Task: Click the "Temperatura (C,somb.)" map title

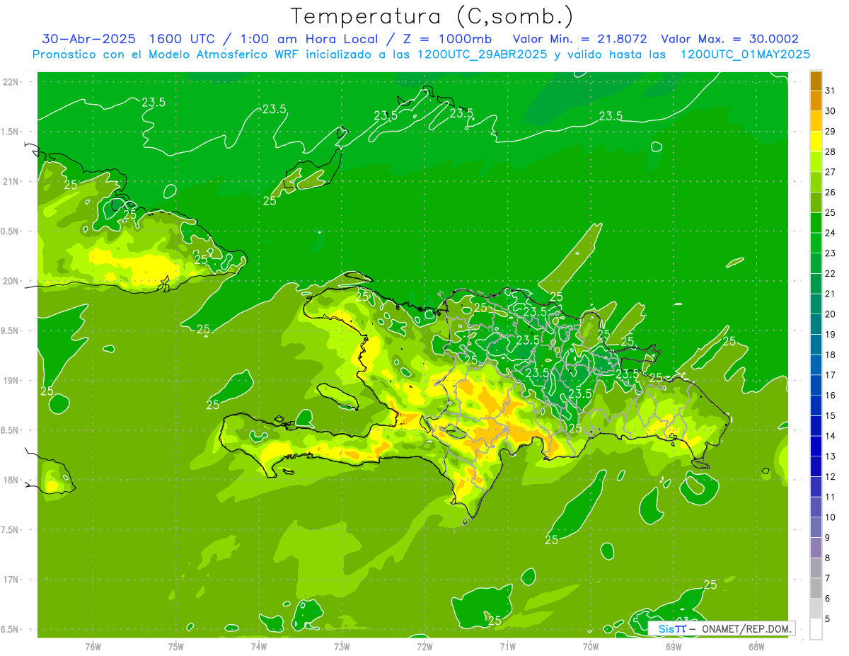Action: (x=432, y=16)
